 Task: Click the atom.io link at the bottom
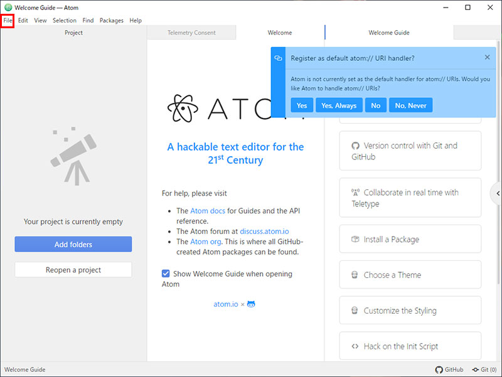[226, 304]
